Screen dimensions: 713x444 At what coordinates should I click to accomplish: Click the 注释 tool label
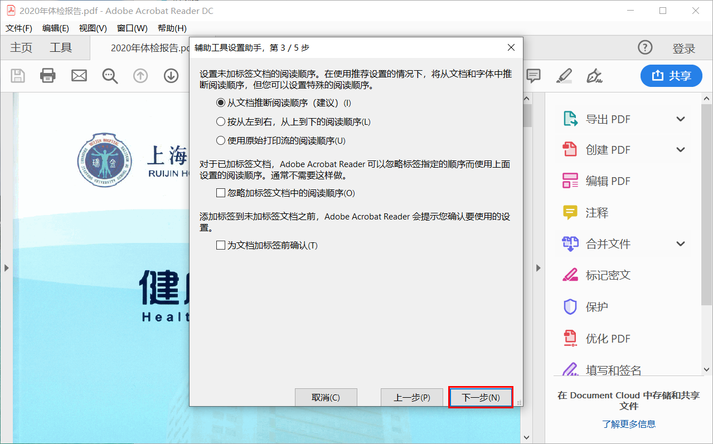(597, 213)
